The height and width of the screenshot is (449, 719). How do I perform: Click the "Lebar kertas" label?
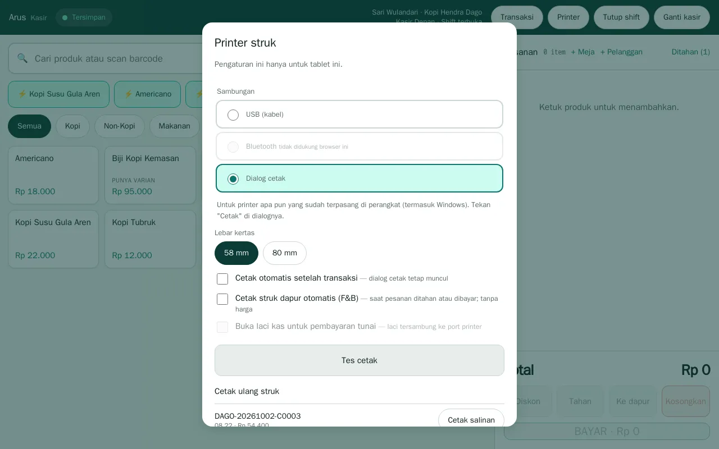pos(235,233)
